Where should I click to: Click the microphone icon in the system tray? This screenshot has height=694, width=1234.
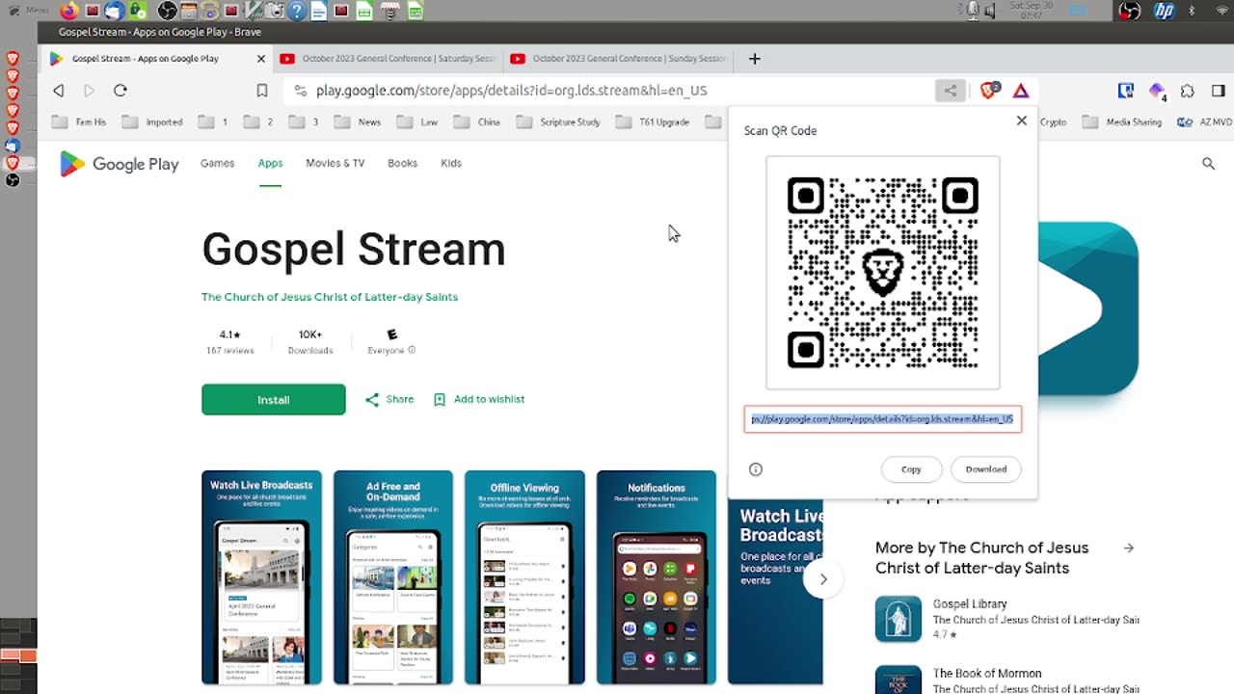coord(973,11)
